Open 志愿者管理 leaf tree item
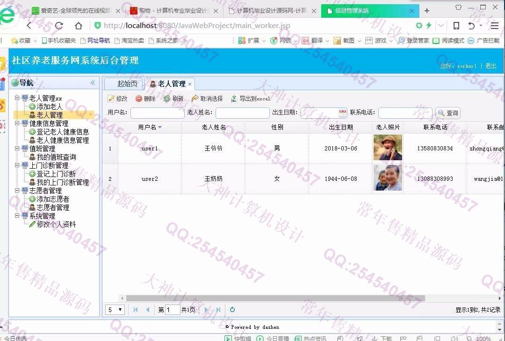This screenshot has height=341, width=505. (53, 207)
